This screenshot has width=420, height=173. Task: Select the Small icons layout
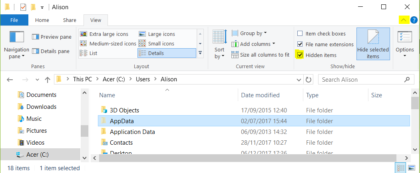156,43
